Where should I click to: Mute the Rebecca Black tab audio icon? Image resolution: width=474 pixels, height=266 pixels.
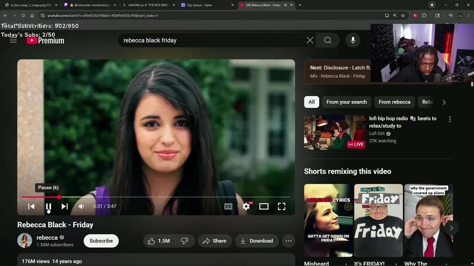click(x=285, y=5)
